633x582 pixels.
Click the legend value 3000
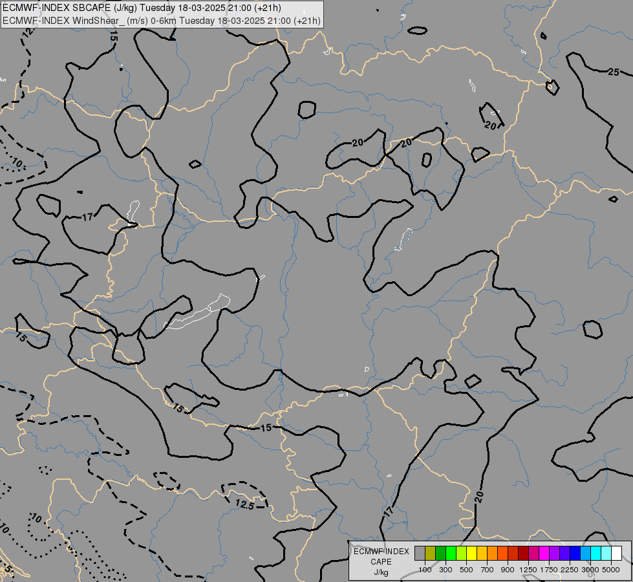click(590, 570)
